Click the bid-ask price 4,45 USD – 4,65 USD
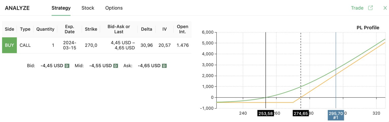The width and height of the screenshot is (389, 122). [123, 45]
